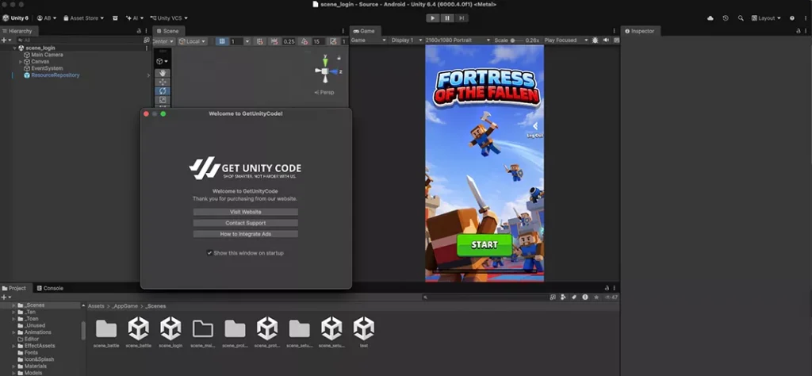This screenshot has height=376, width=812.
Task: Toggle Persp projection label in Scene
Action: pyautogui.click(x=324, y=93)
